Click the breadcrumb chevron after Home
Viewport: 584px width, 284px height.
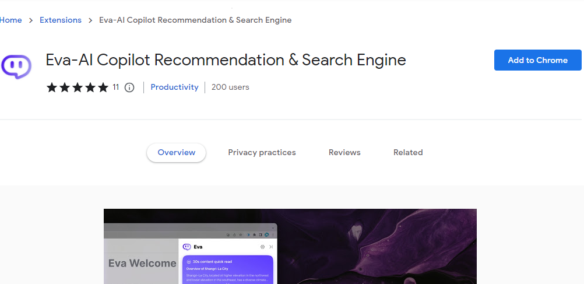[31, 20]
